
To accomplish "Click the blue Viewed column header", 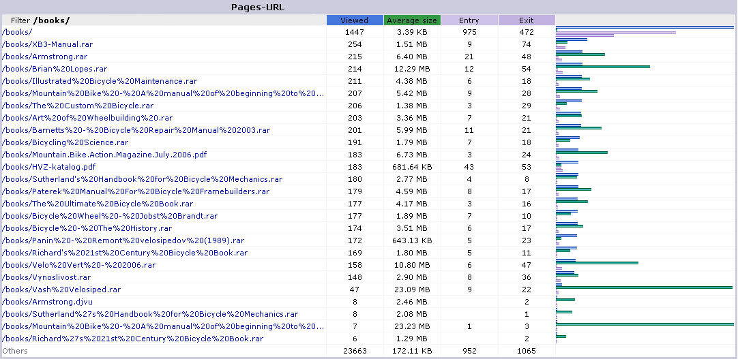I will pyautogui.click(x=354, y=20).
